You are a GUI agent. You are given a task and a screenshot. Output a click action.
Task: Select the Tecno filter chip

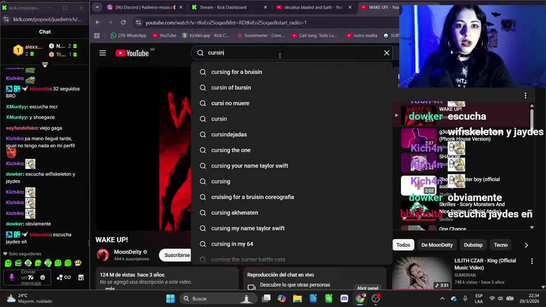click(500, 245)
